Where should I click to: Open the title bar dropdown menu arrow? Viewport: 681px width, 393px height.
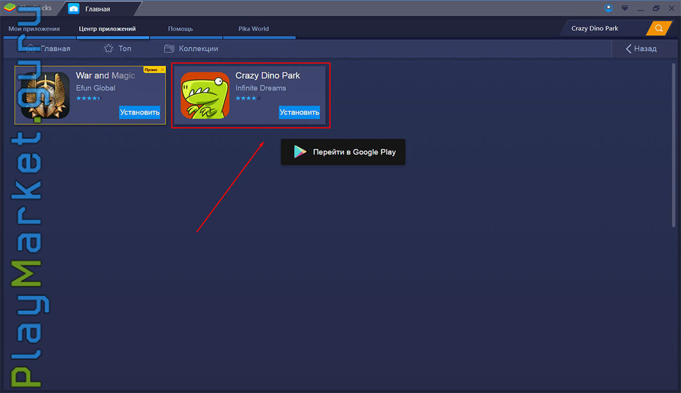pyautogui.click(x=624, y=8)
